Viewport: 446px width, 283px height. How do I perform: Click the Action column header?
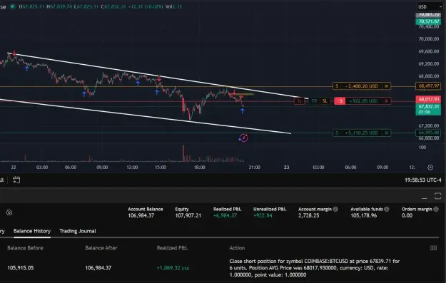tap(237, 248)
